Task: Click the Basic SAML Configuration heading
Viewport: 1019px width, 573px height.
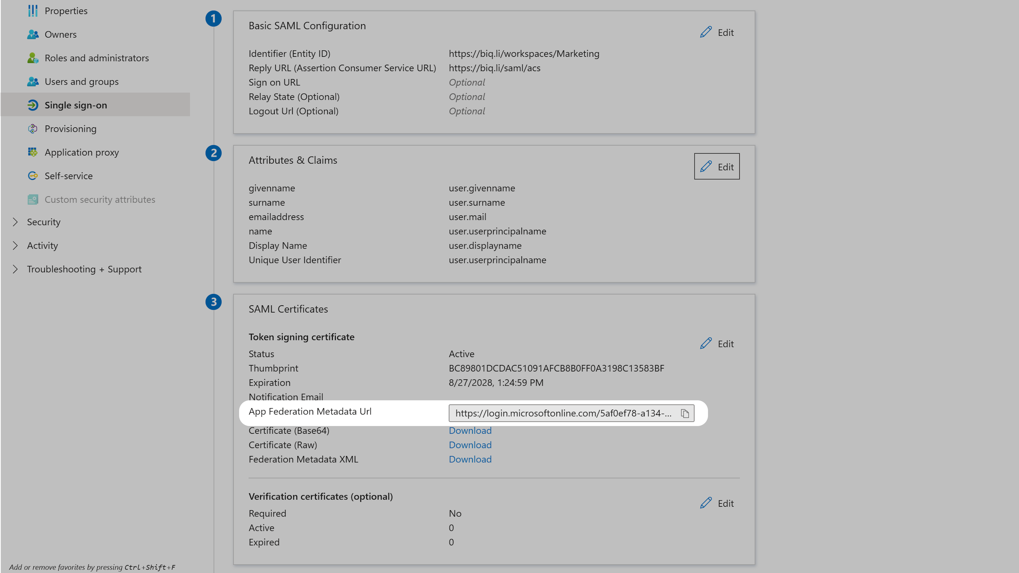Action: point(307,26)
